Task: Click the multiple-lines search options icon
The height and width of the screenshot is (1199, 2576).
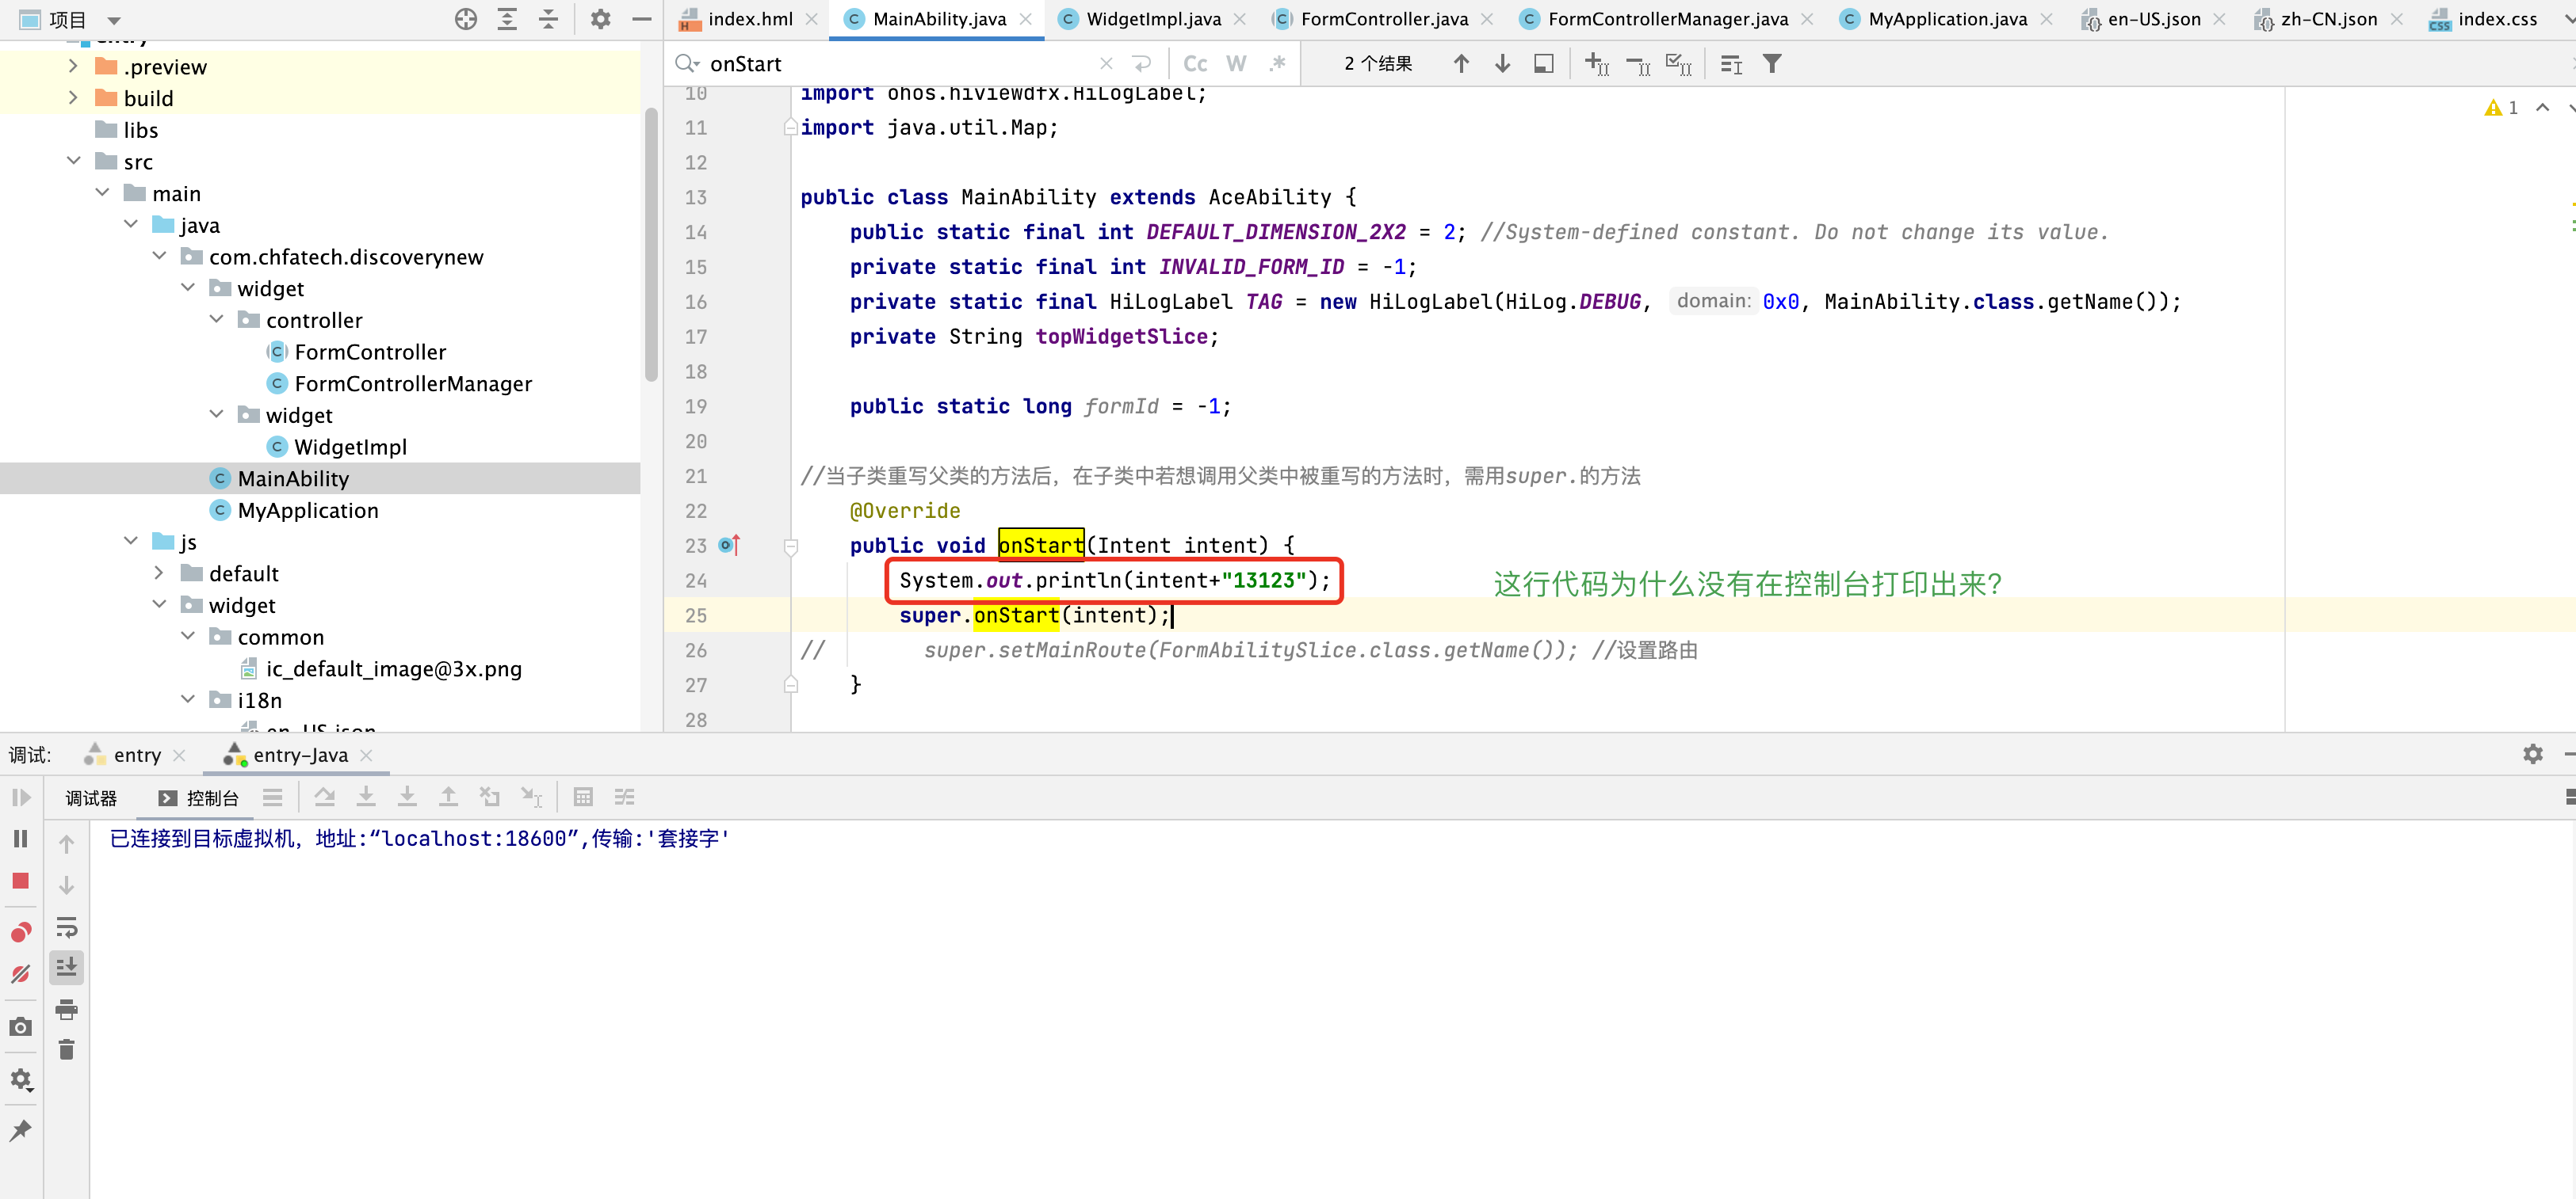Action: click(x=1731, y=65)
